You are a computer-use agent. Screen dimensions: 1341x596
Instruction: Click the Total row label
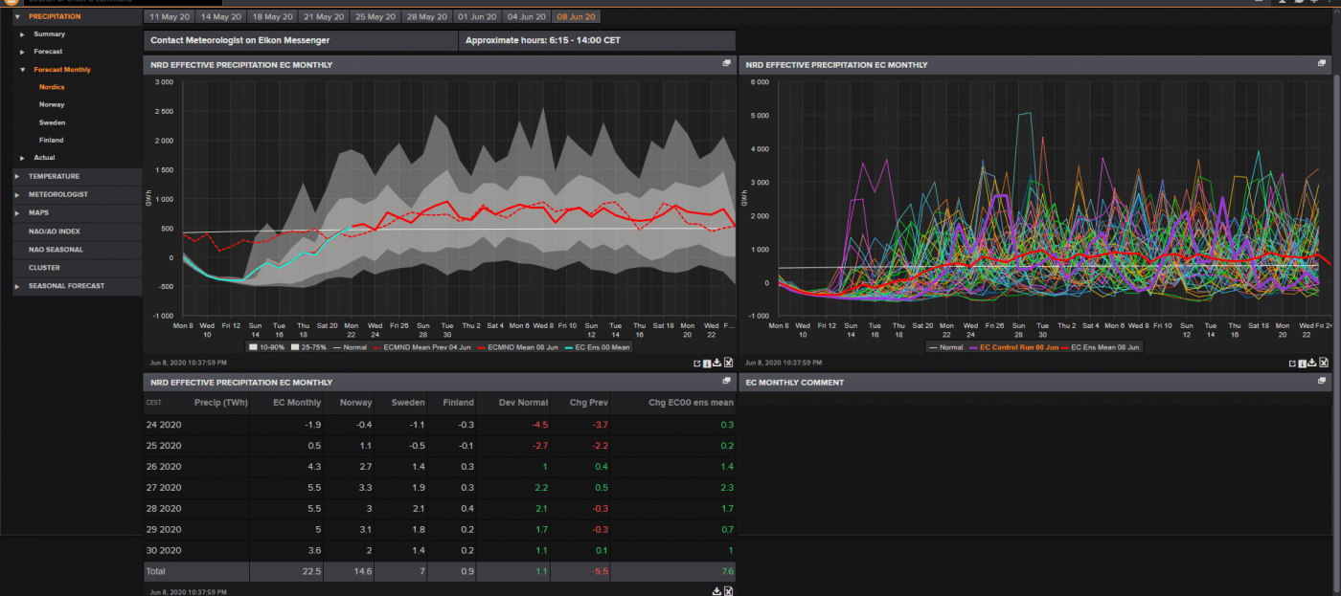pyautogui.click(x=155, y=571)
